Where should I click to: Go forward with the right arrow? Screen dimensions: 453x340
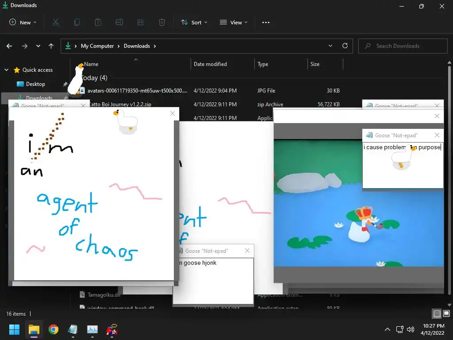[25, 46]
